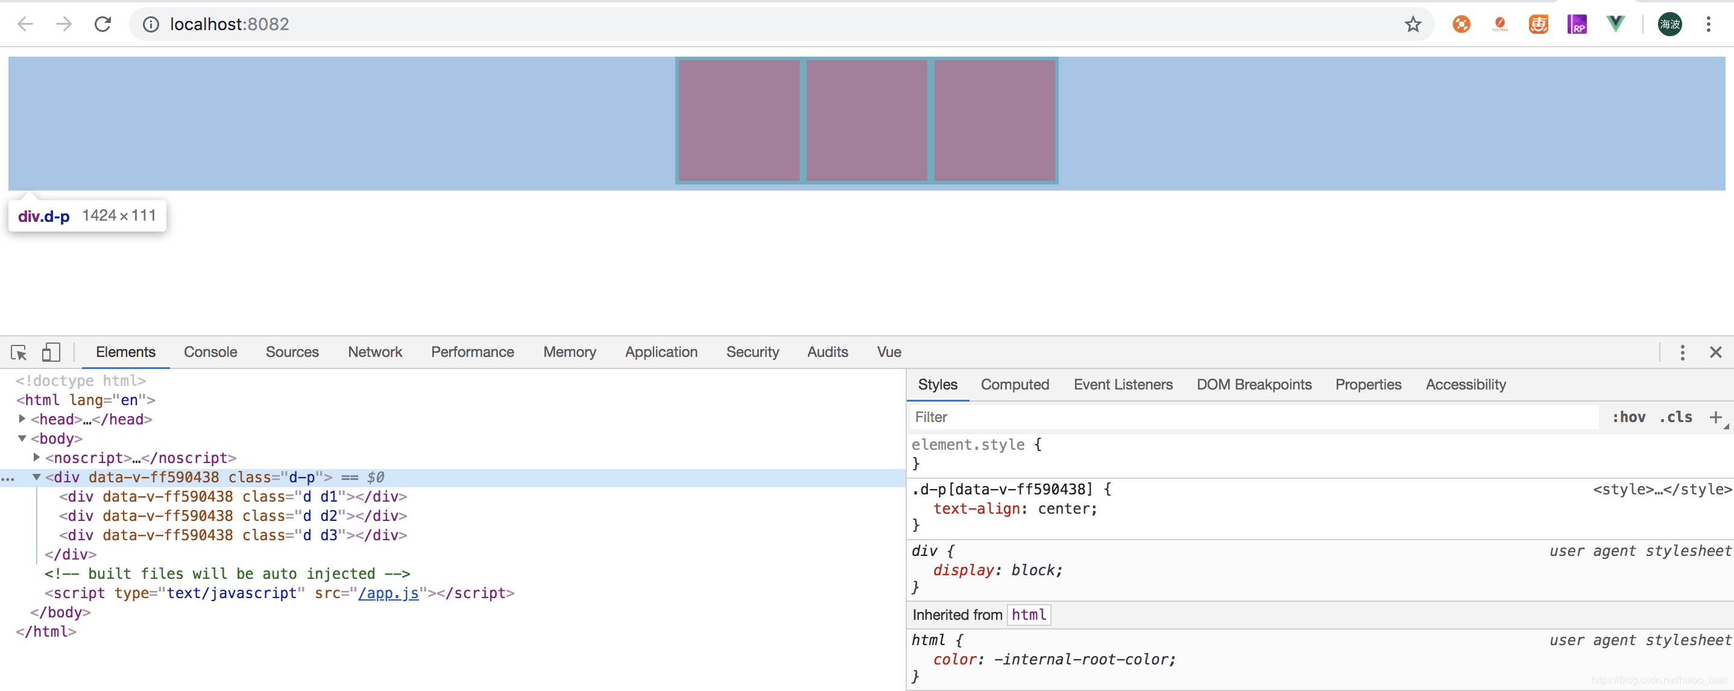The image size is (1734, 691).
Task: View site information icon in address bar
Action: pos(151,24)
